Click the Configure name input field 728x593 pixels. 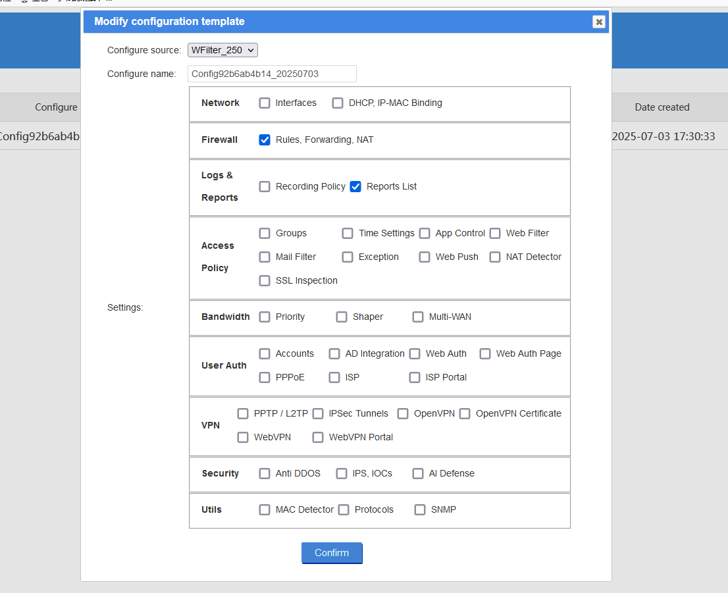[272, 74]
